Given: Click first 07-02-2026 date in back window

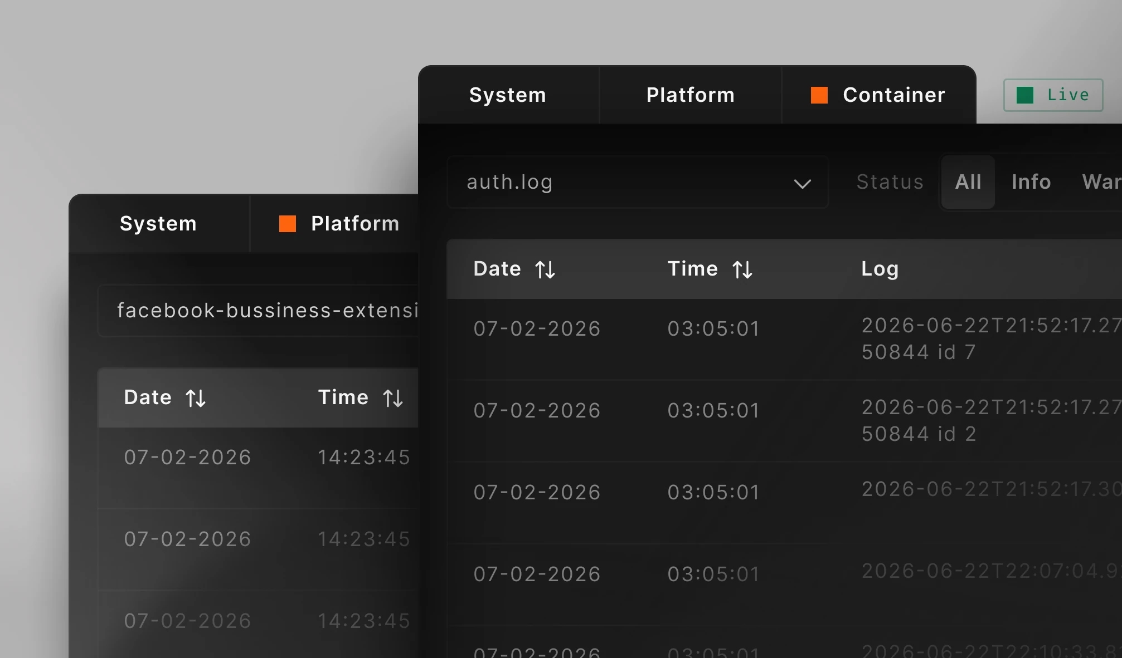Looking at the screenshot, I should (x=187, y=458).
